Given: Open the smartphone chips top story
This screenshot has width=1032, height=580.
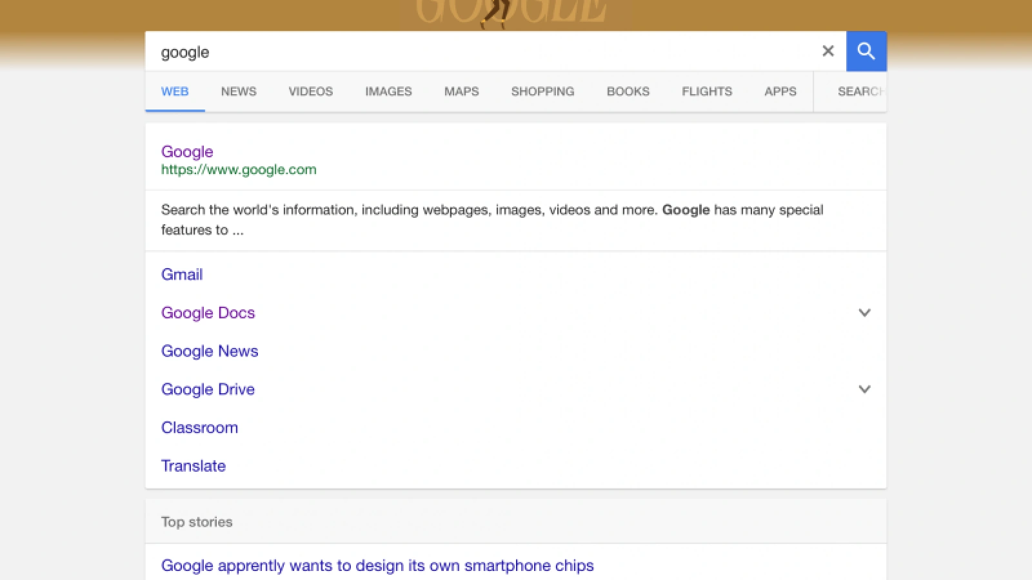Looking at the screenshot, I should point(377,565).
